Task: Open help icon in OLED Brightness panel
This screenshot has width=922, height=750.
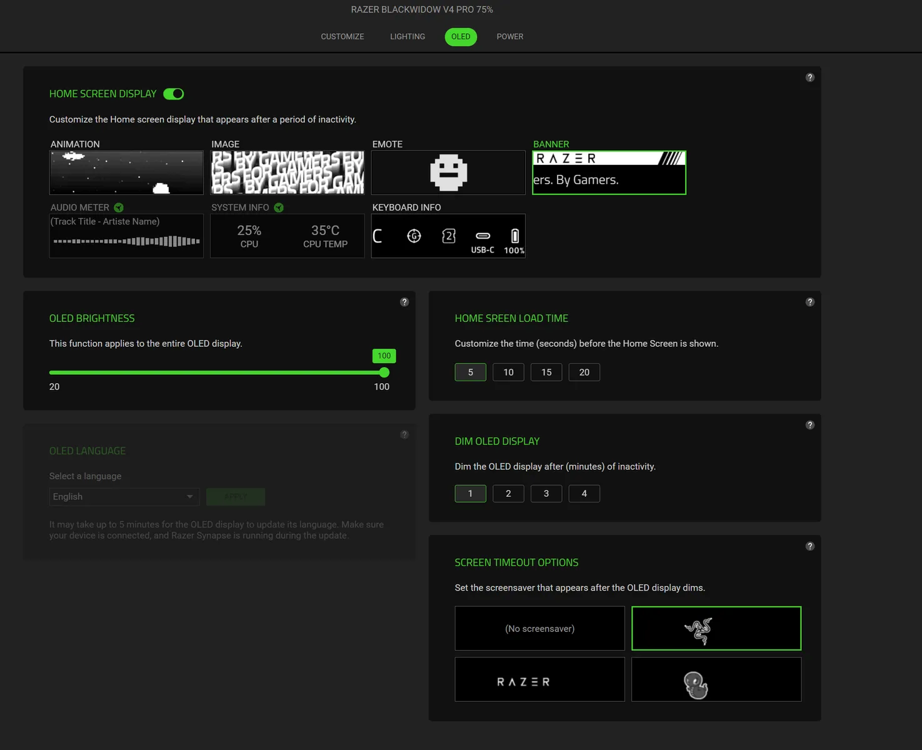Action: tap(404, 302)
